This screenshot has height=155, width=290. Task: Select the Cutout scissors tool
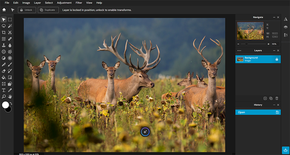click(10, 32)
